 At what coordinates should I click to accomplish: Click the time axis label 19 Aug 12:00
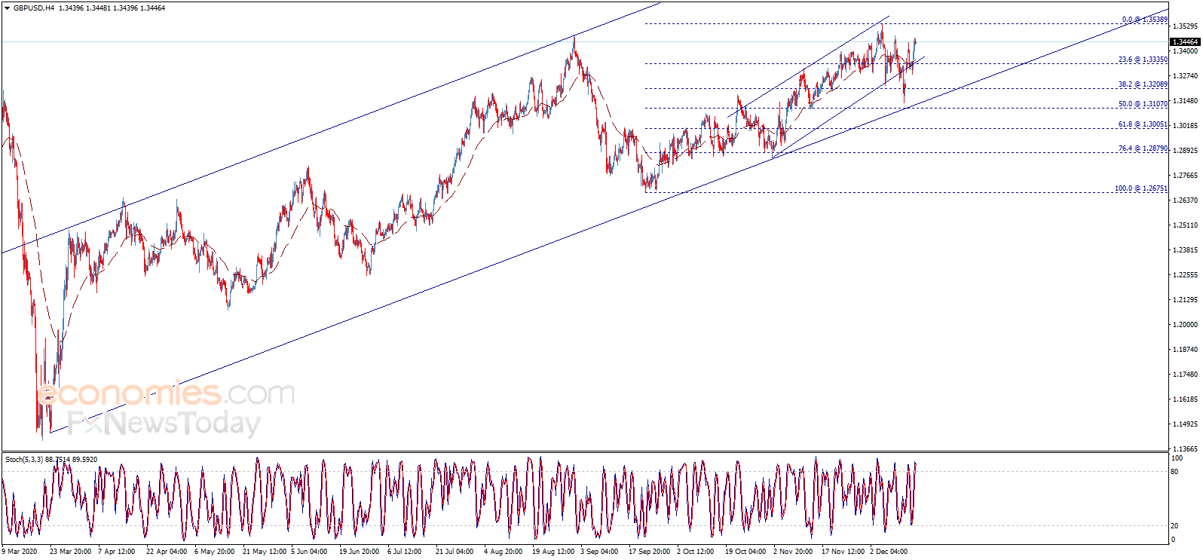click(553, 552)
